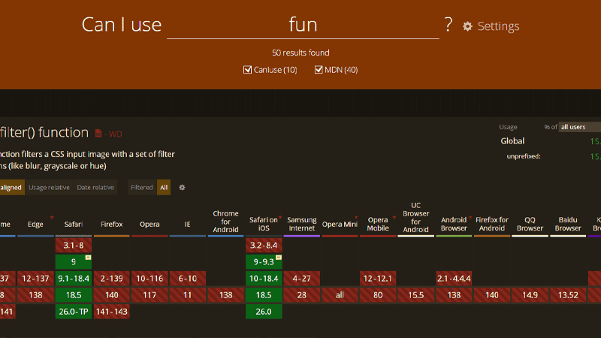Viewport: 601px width, 338px height.
Task: Select Firefox 2-139 support cell
Action: pos(111,279)
